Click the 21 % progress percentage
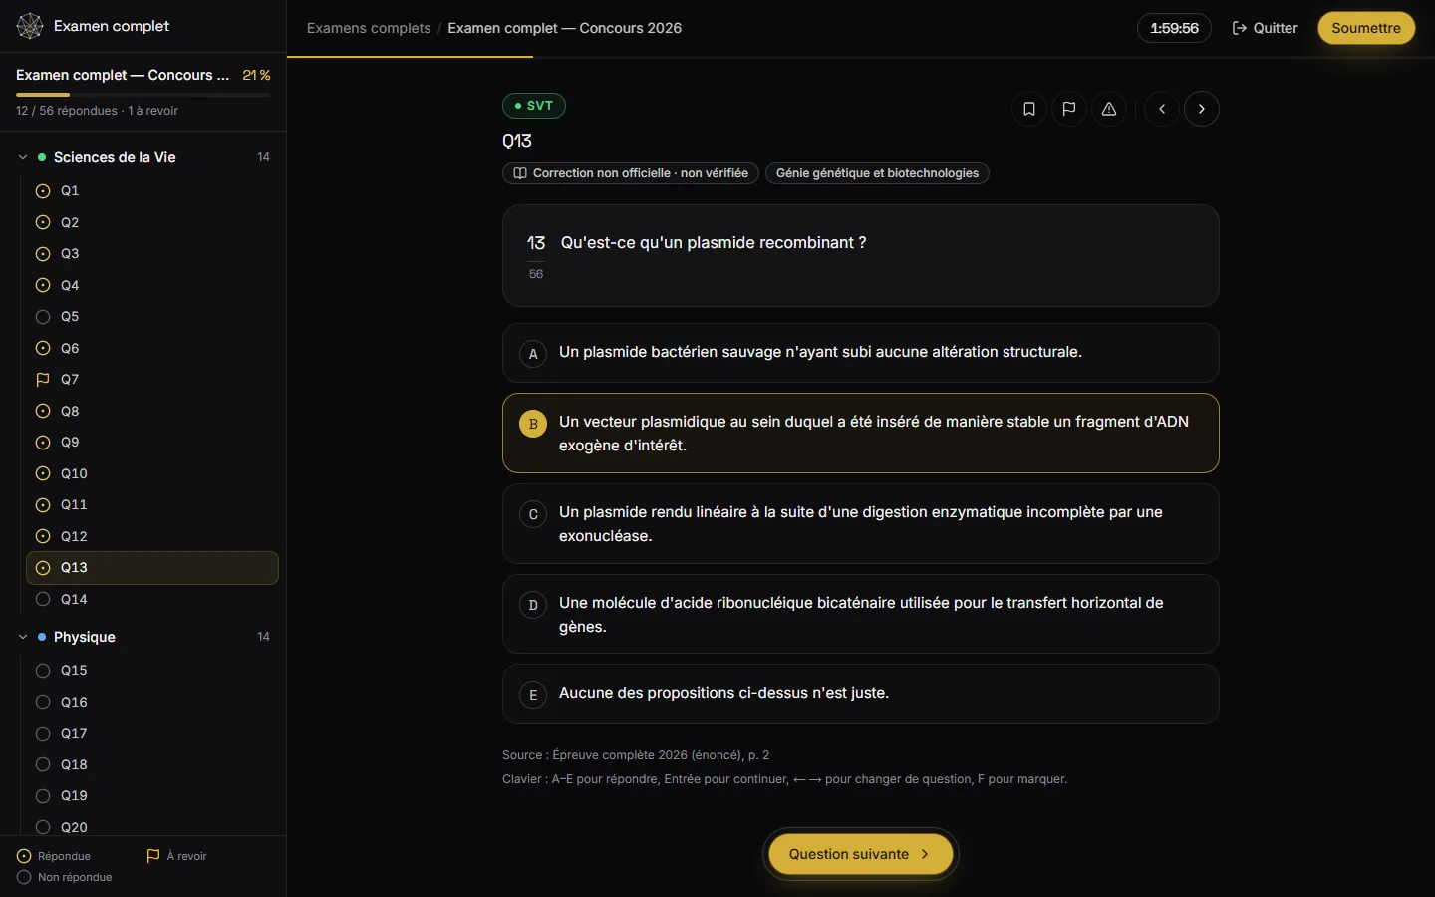The height and width of the screenshot is (897, 1435). click(x=256, y=75)
